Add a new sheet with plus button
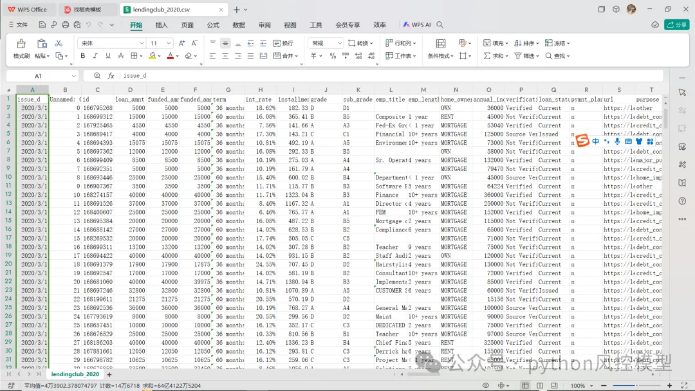The height and width of the screenshot is (391, 695). pos(109,375)
